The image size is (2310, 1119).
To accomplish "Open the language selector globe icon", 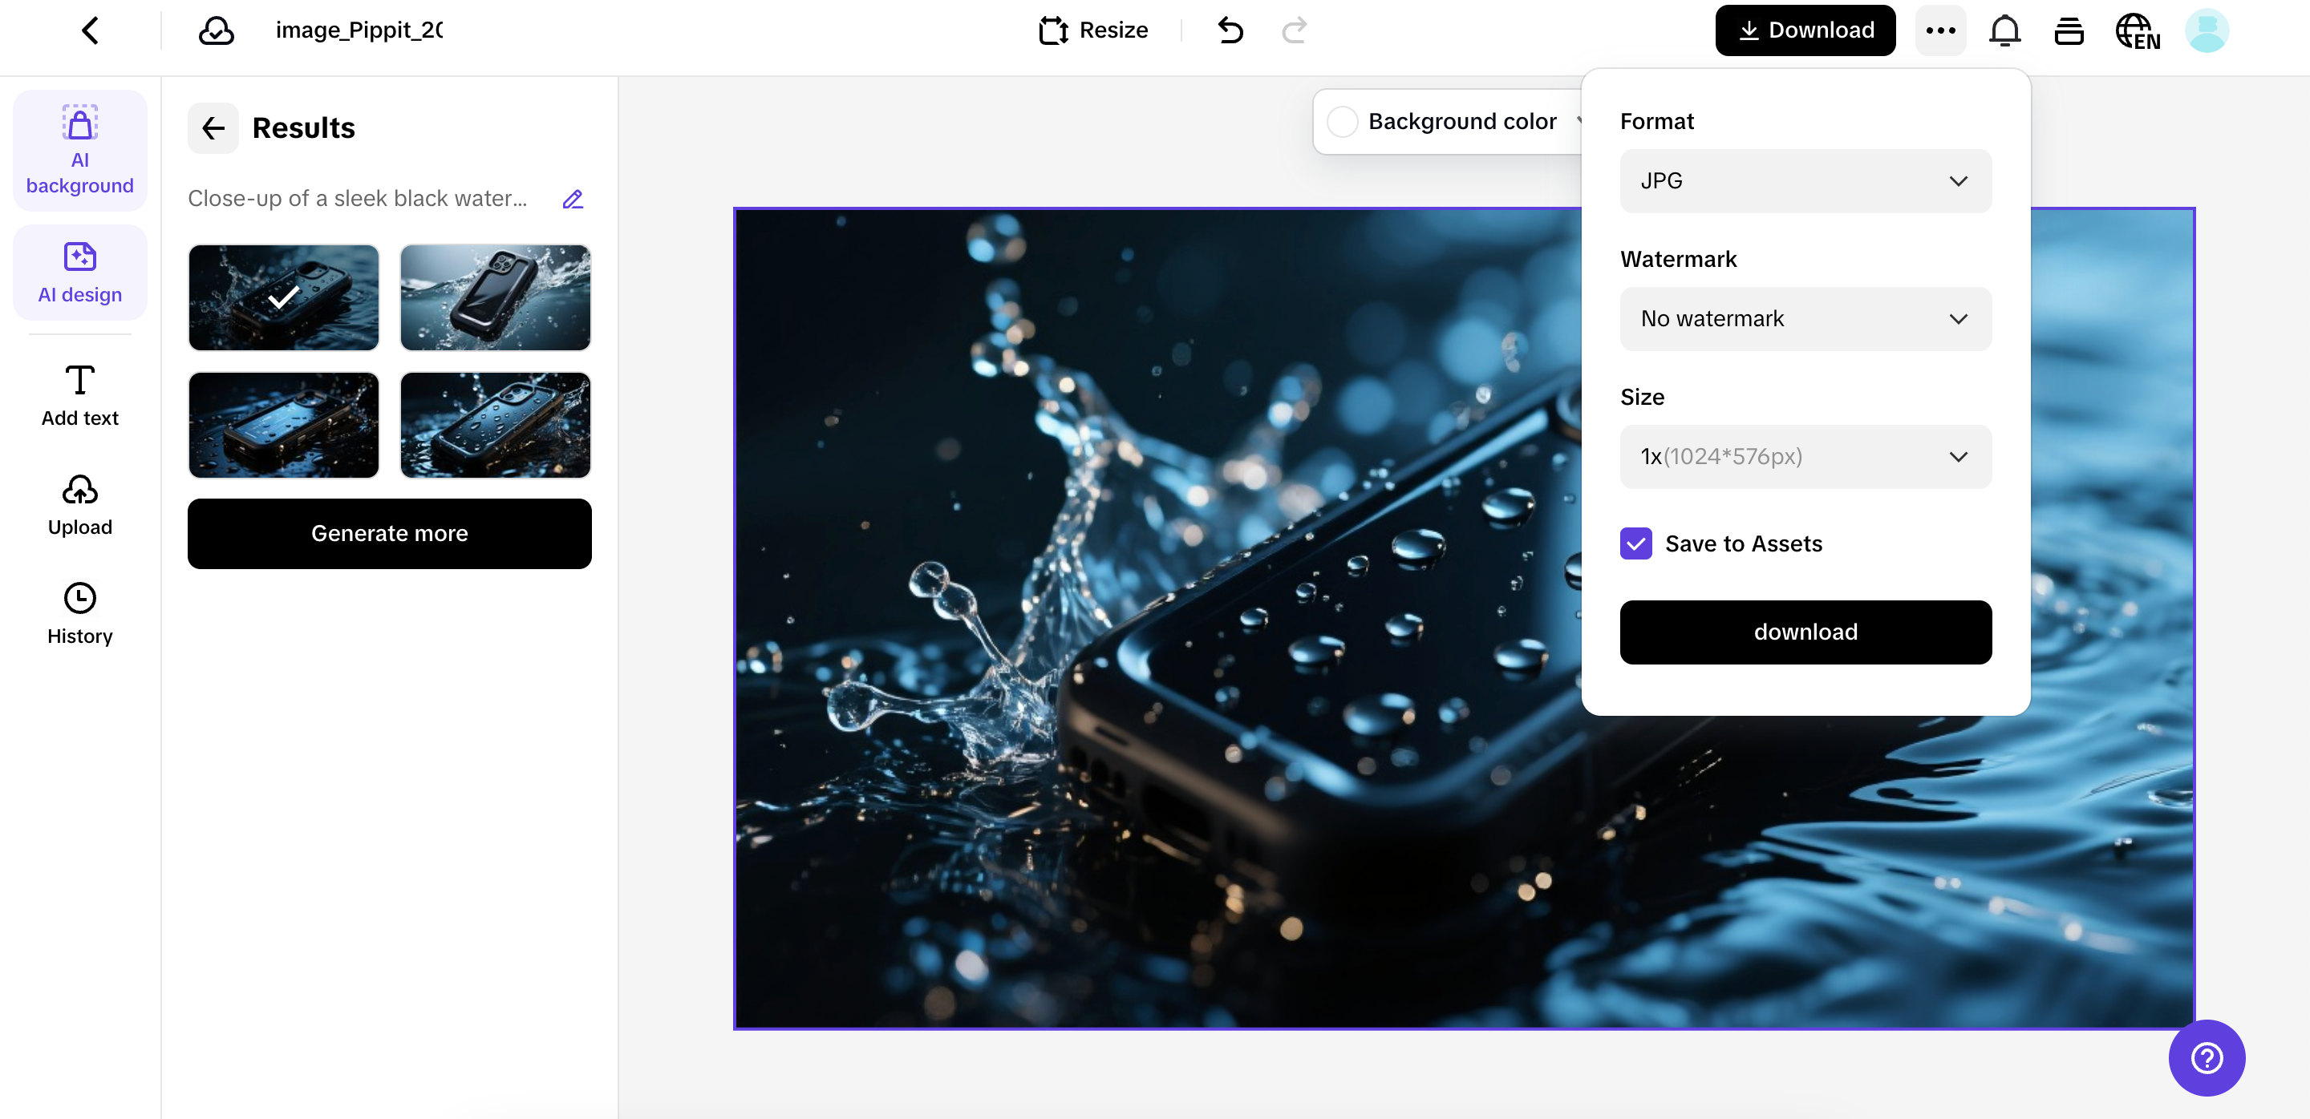I will (2137, 30).
